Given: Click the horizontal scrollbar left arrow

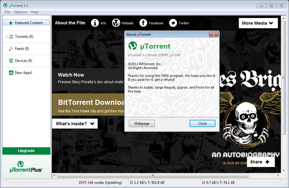Looking at the screenshot, I should [54, 175].
